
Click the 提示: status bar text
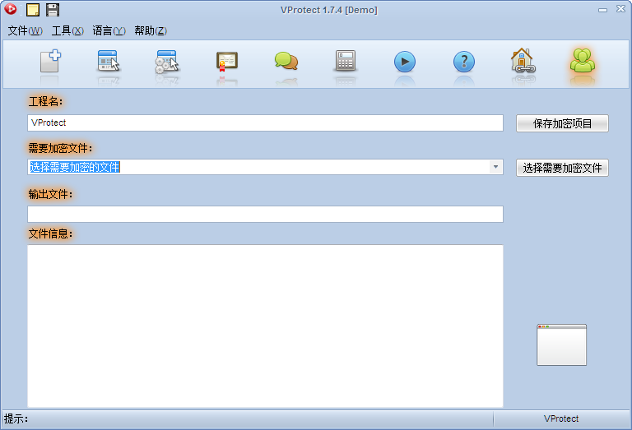[16, 418]
